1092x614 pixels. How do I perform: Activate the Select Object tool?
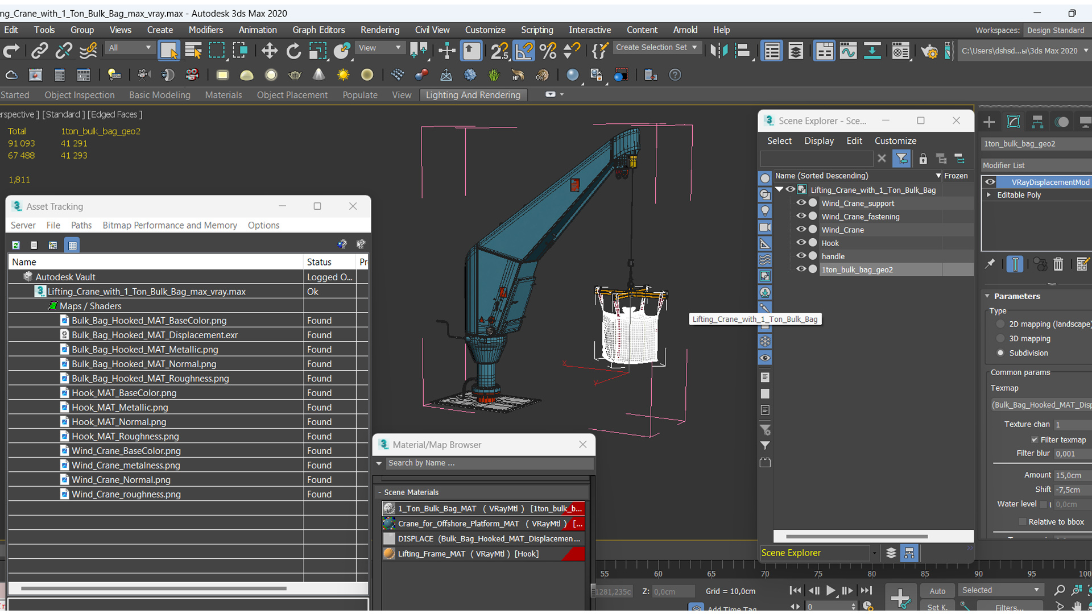169,51
